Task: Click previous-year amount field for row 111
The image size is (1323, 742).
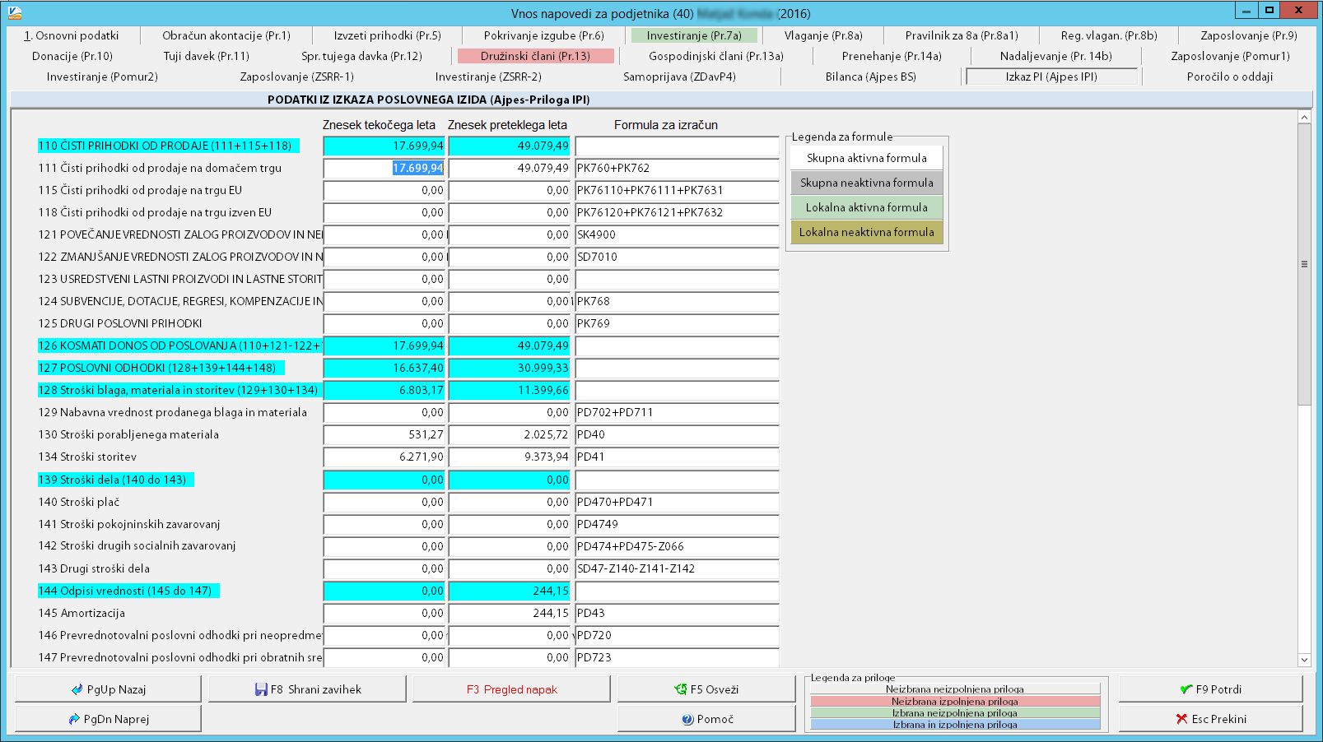Action: tap(509, 168)
